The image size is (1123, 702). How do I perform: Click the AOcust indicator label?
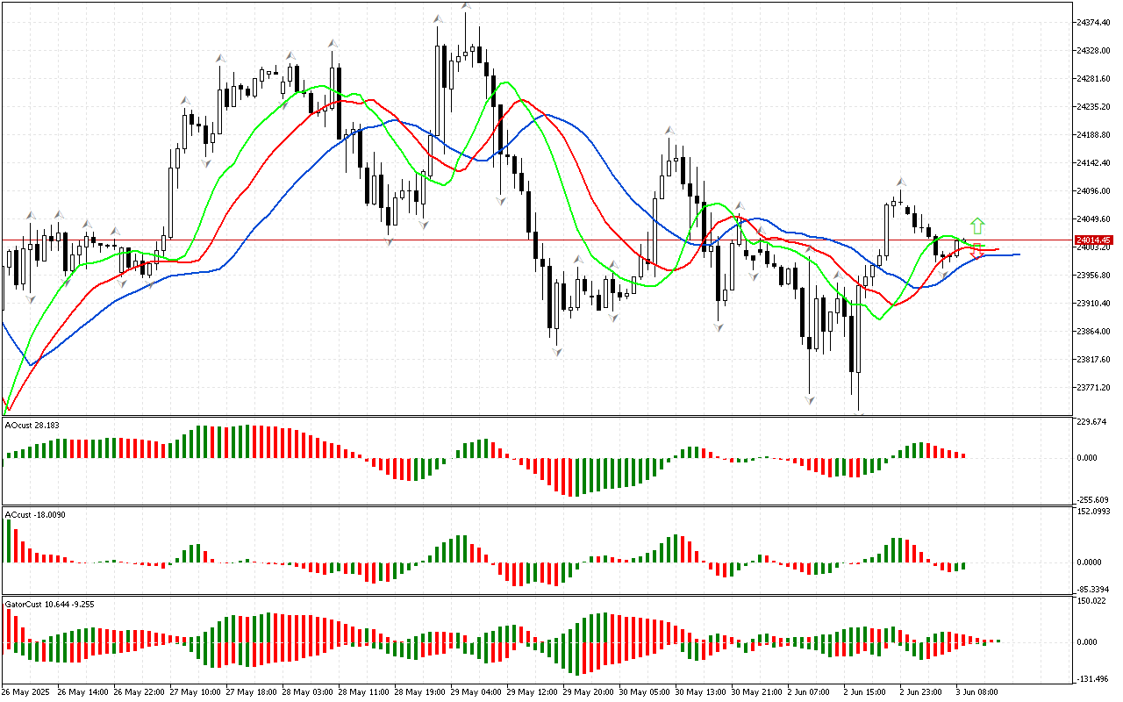point(31,426)
